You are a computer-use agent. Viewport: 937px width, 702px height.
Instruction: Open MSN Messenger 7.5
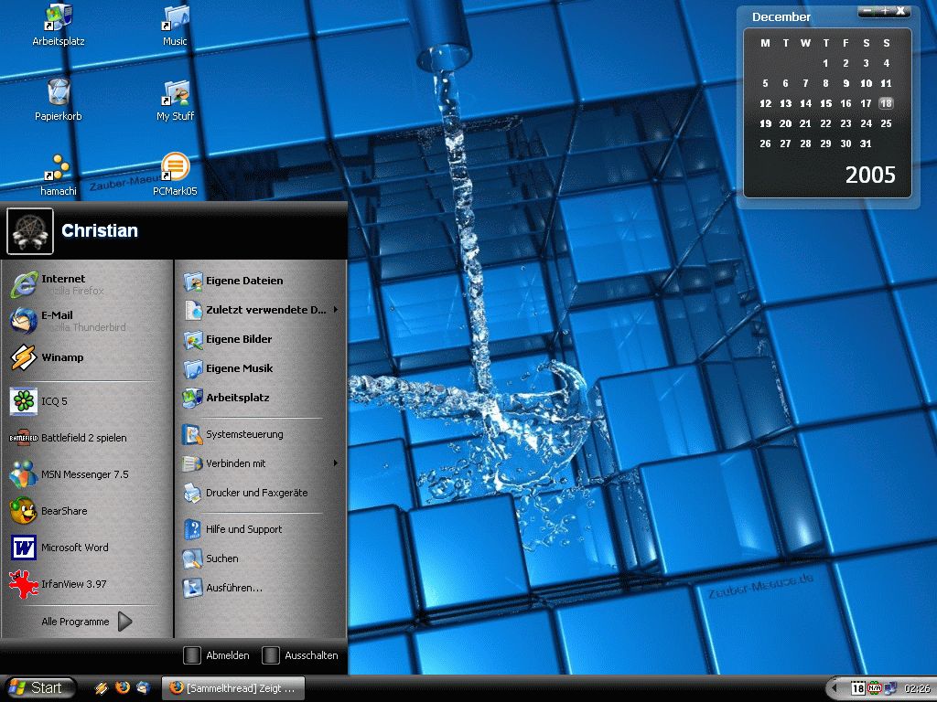pos(83,474)
